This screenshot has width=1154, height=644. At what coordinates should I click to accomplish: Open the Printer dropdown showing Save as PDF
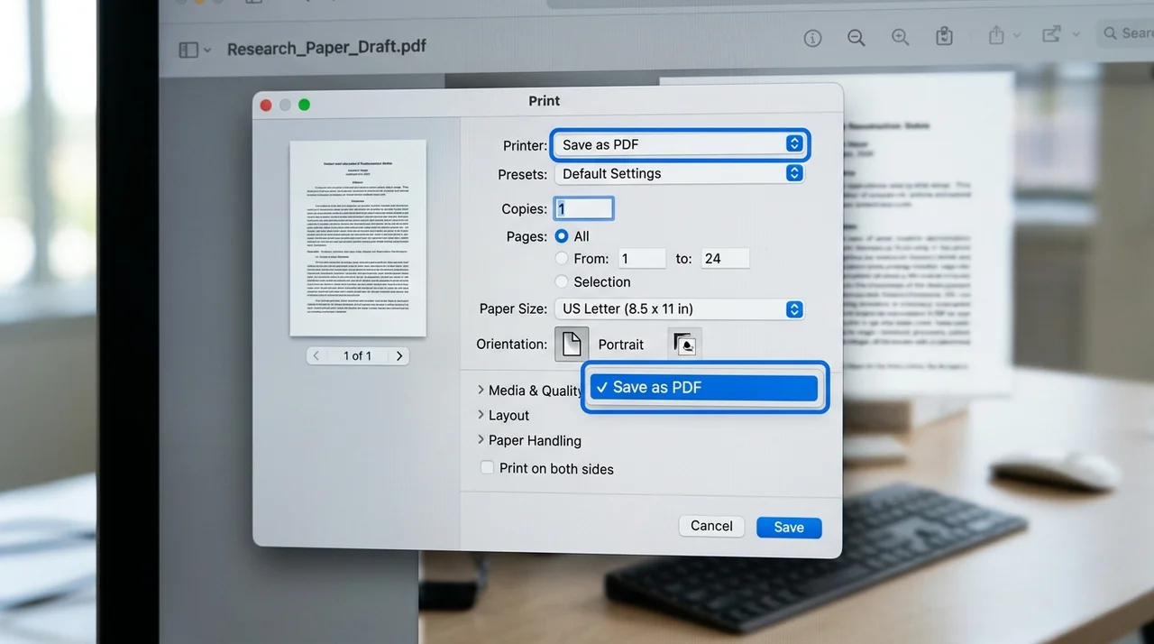click(x=680, y=144)
